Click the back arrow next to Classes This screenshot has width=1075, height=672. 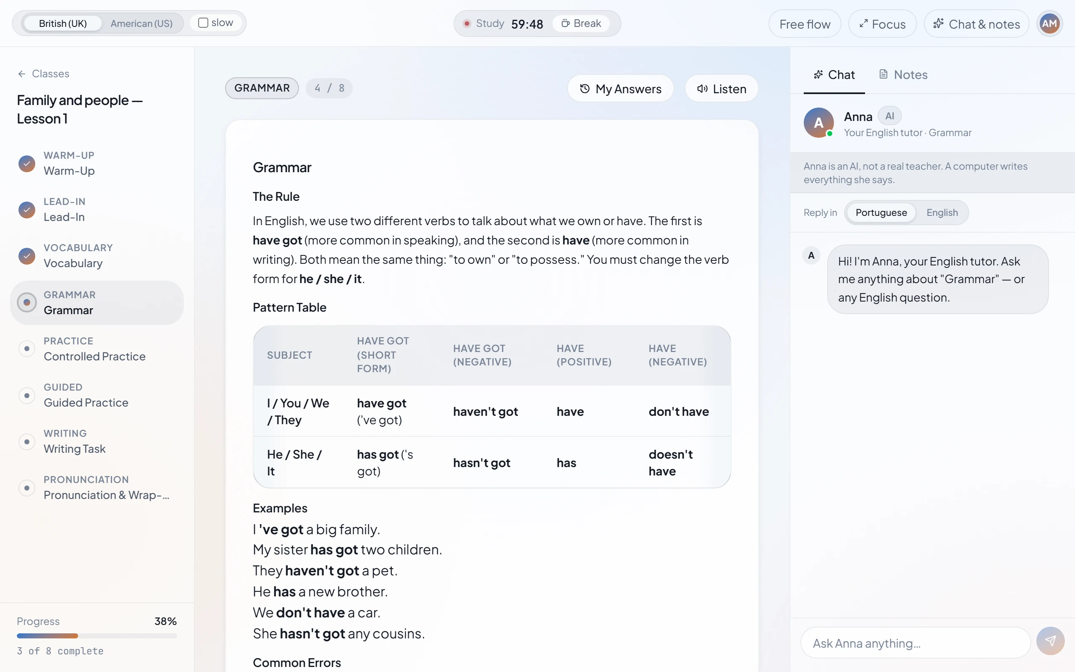[x=22, y=74]
